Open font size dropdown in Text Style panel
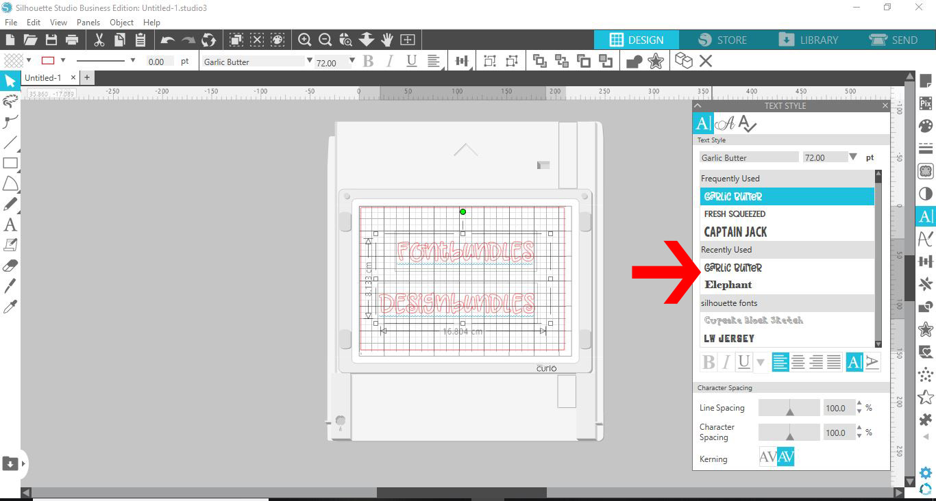 pos(853,157)
